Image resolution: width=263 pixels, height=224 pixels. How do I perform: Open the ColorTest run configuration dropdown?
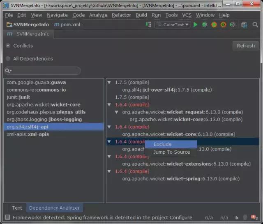click(x=173, y=25)
